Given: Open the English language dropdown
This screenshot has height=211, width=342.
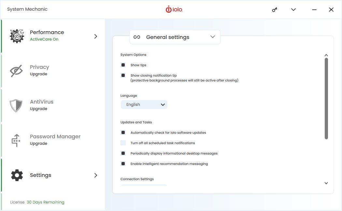Looking at the screenshot, I should 144,105.
